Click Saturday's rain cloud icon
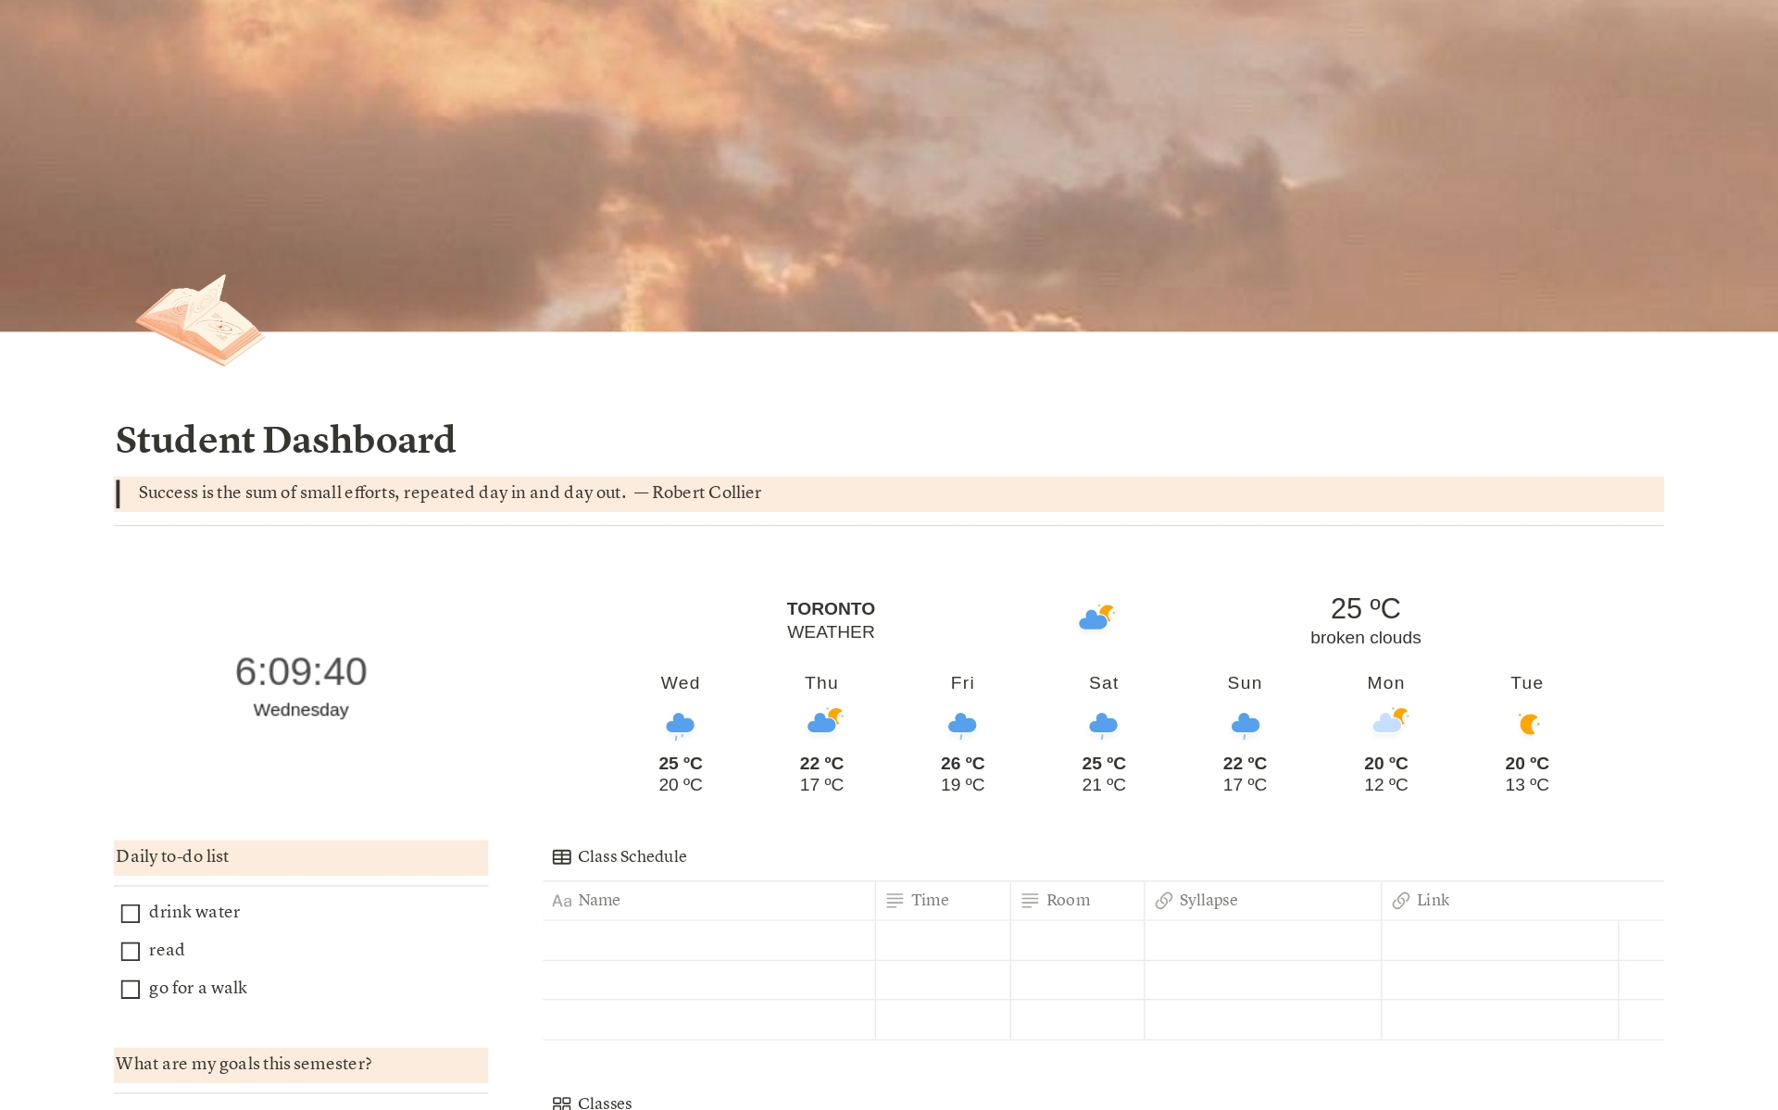This screenshot has height=1110, width=1778. point(1103,723)
